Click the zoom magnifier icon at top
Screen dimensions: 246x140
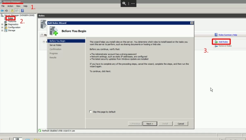click(124, 3)
